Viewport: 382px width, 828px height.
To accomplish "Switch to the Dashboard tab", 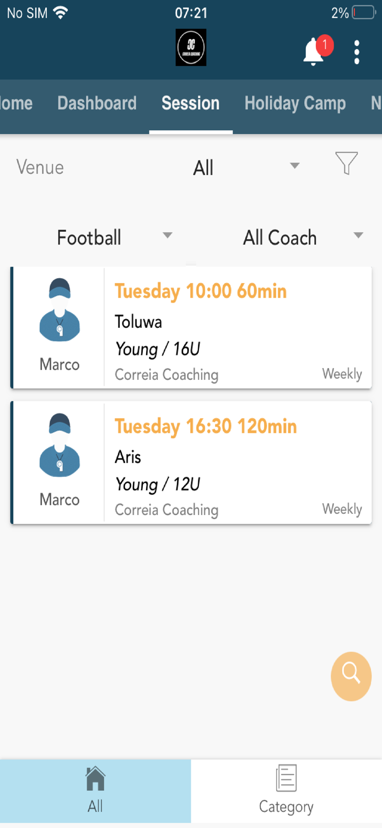I will pyautogui.click(x=96, y=104).
